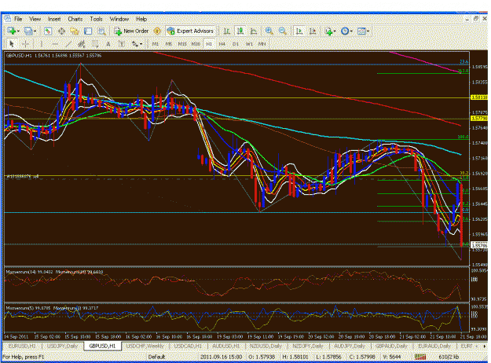Screen dimensions: 491x363
Task: Toggle the D1 timeframe button
Action: point(236,44)
